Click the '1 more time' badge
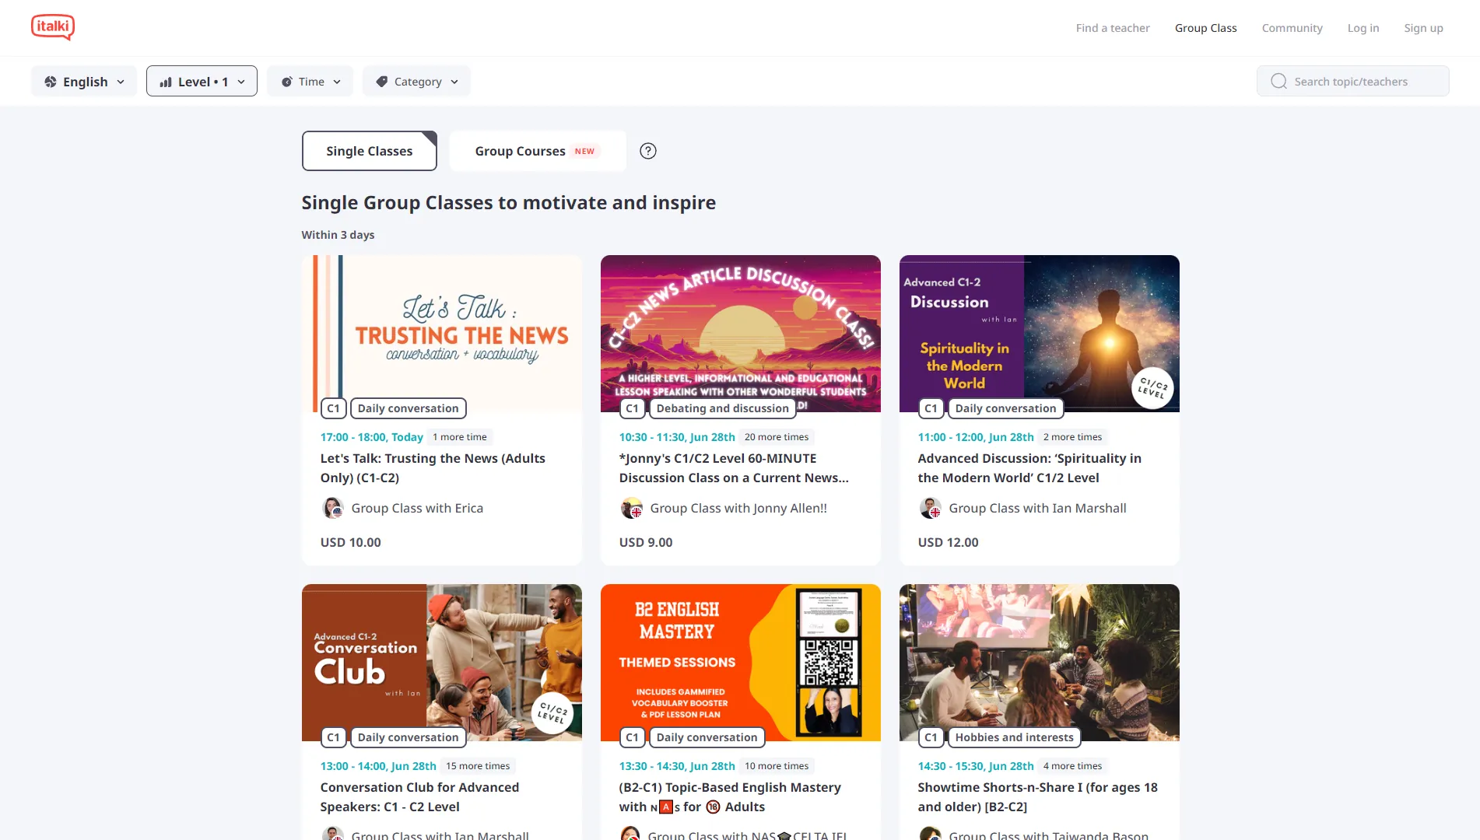Viewport: 1480px width, 840px height. click(460, 437)
